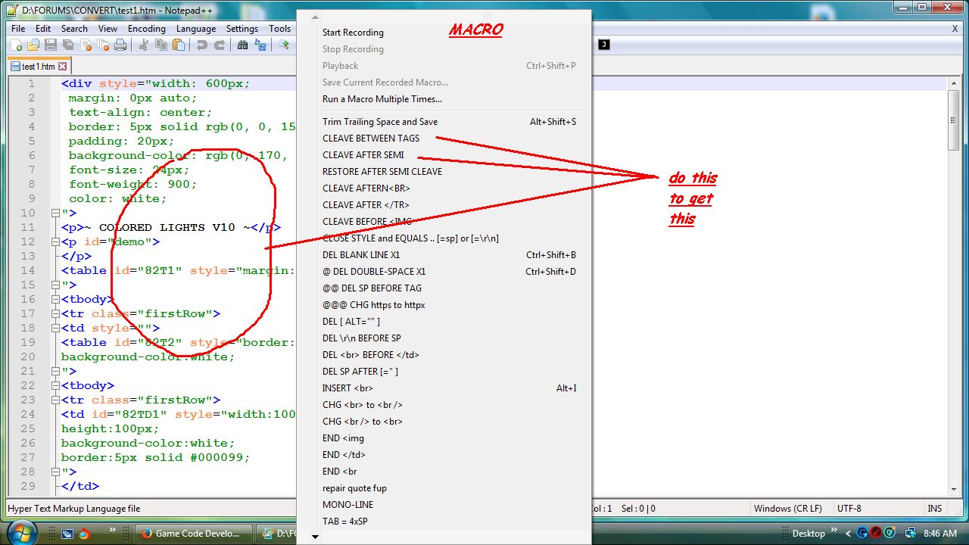
Task: Collapse the fold marker at line 23
Action: pos(55,400)
